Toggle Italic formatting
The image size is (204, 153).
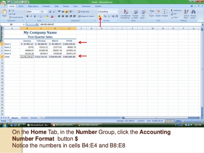click(x=31, y=16)
